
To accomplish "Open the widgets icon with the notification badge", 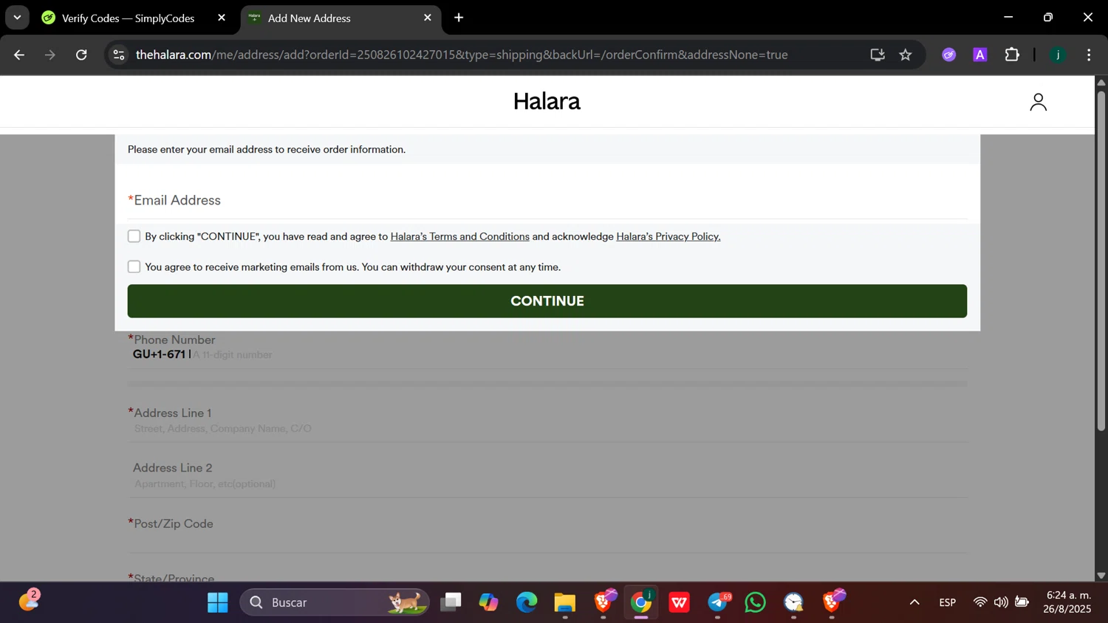I will (29, 601).
